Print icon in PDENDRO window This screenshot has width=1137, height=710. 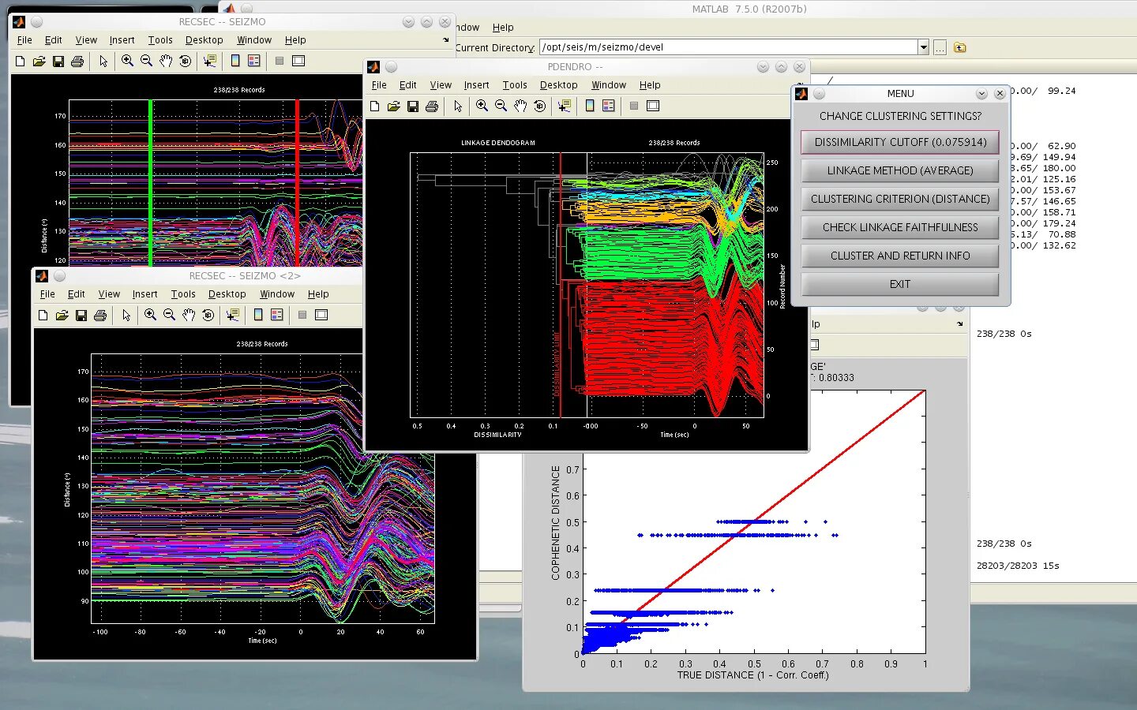pos(432,106)
